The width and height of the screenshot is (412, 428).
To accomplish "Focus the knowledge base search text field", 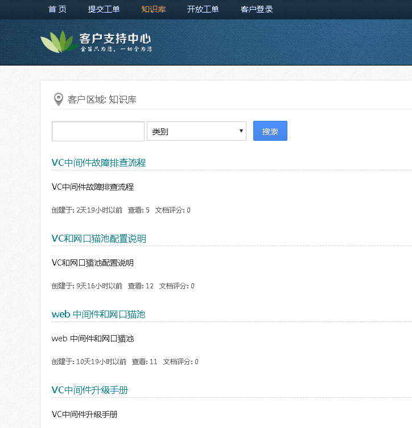I will pos(98,131).
